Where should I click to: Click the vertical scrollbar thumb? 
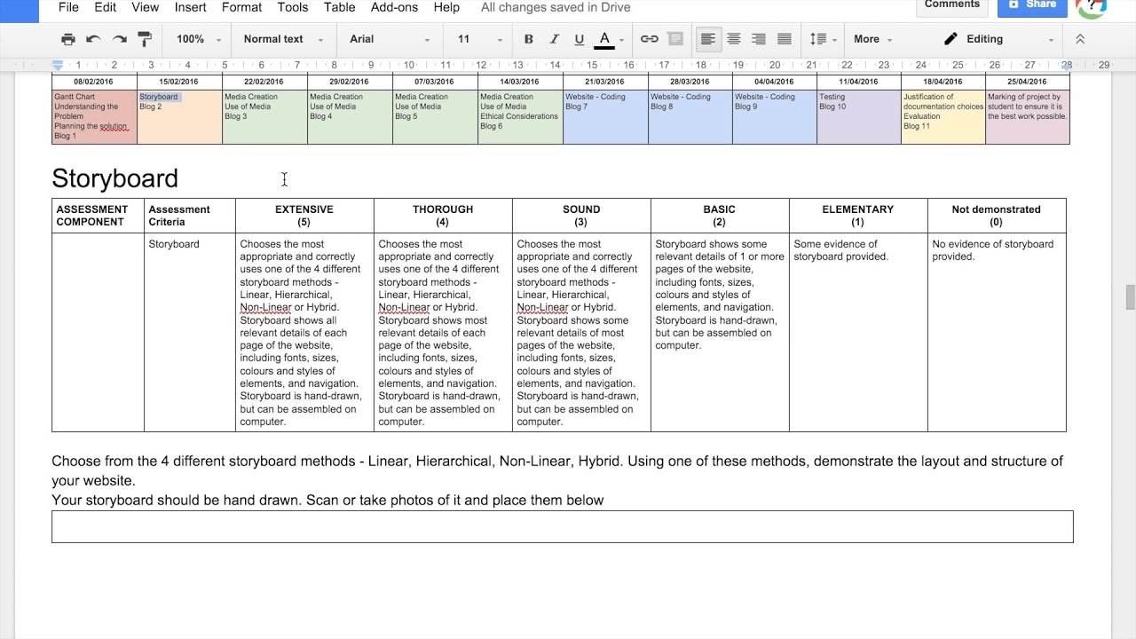point(1130,297)
